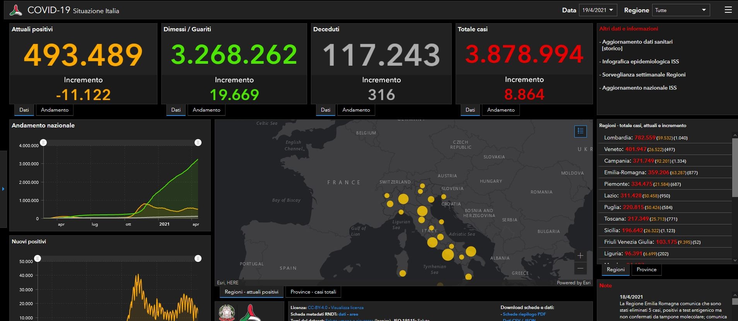Zoom out on the map
This screenshot has width=738, height=321.
tap(580, 268)
